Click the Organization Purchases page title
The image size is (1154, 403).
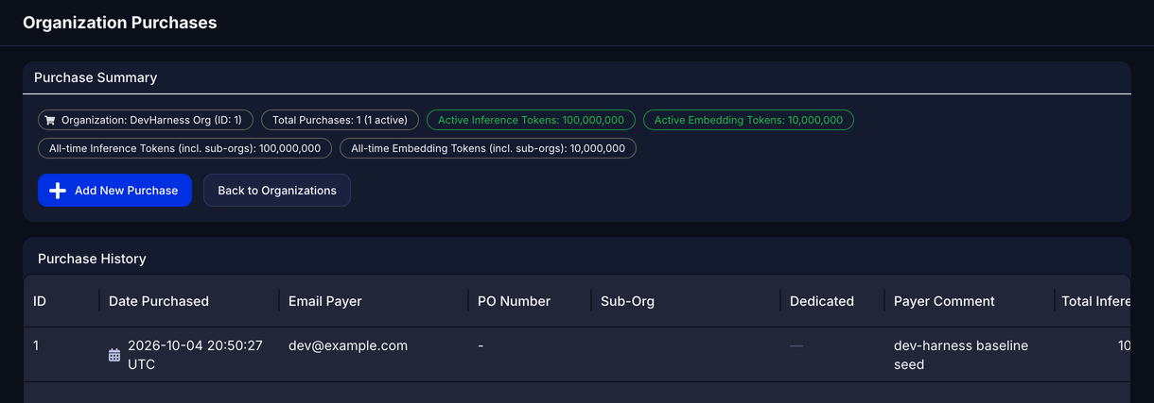pyautogui.click(x=120, y=22)
